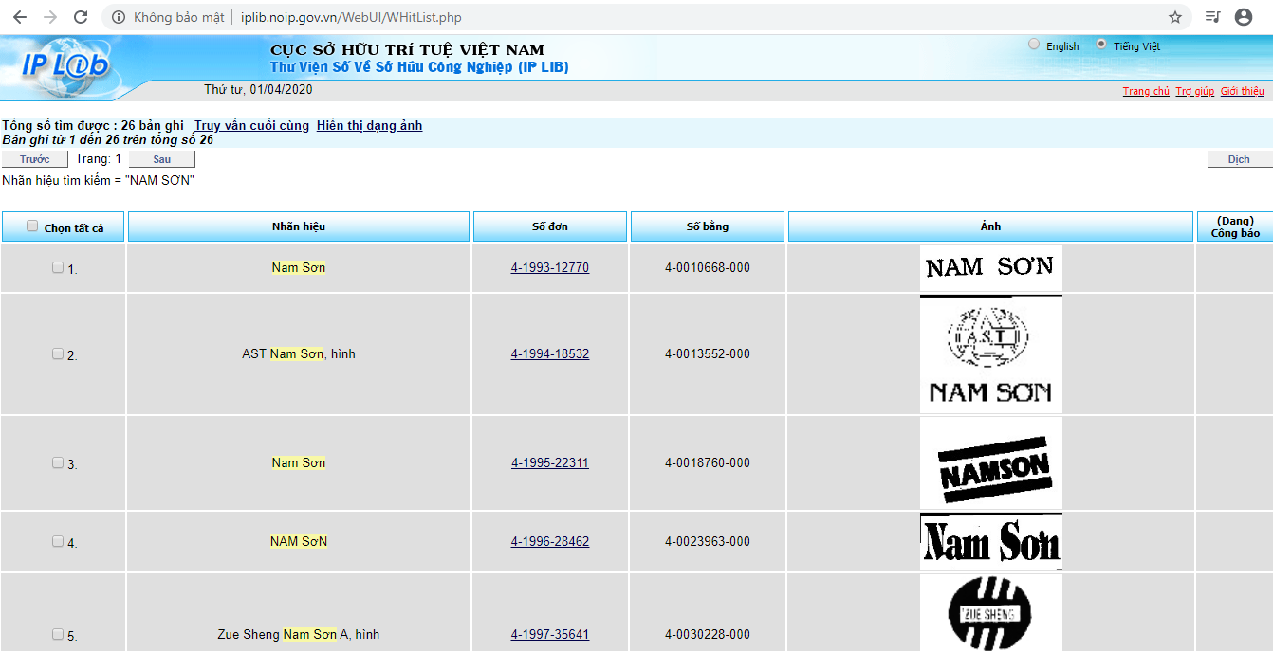
Task: Click the NAM SơN label in row 4
Action: (299, 541)
